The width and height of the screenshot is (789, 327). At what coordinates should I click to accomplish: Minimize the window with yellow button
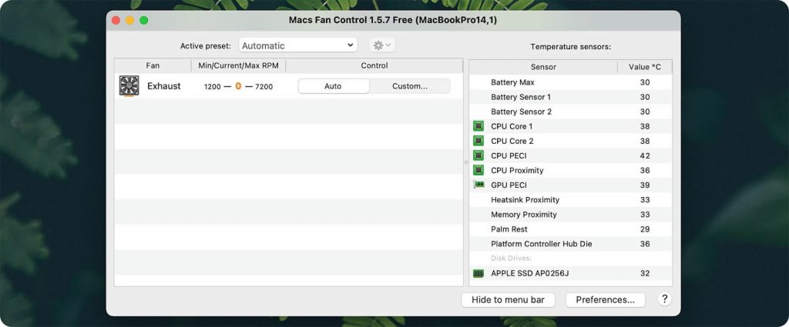tap(129, 20)
